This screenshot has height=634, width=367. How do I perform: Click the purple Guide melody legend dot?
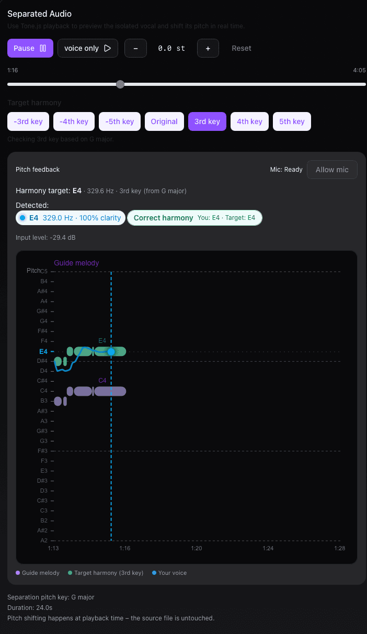point(17,573)
